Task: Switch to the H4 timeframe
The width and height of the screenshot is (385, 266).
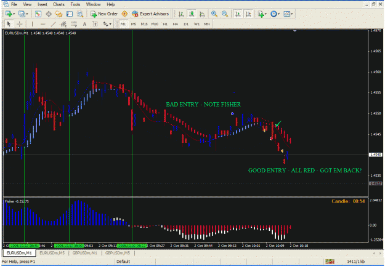Action: tap(175, 24)
